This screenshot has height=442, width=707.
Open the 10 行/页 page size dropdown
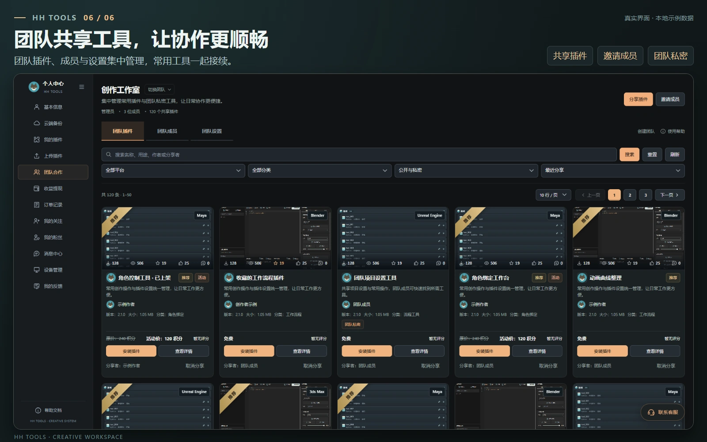point(553,195)
